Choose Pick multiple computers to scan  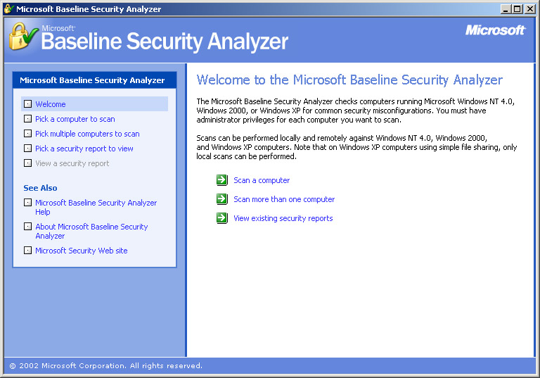tap(87, 134)
